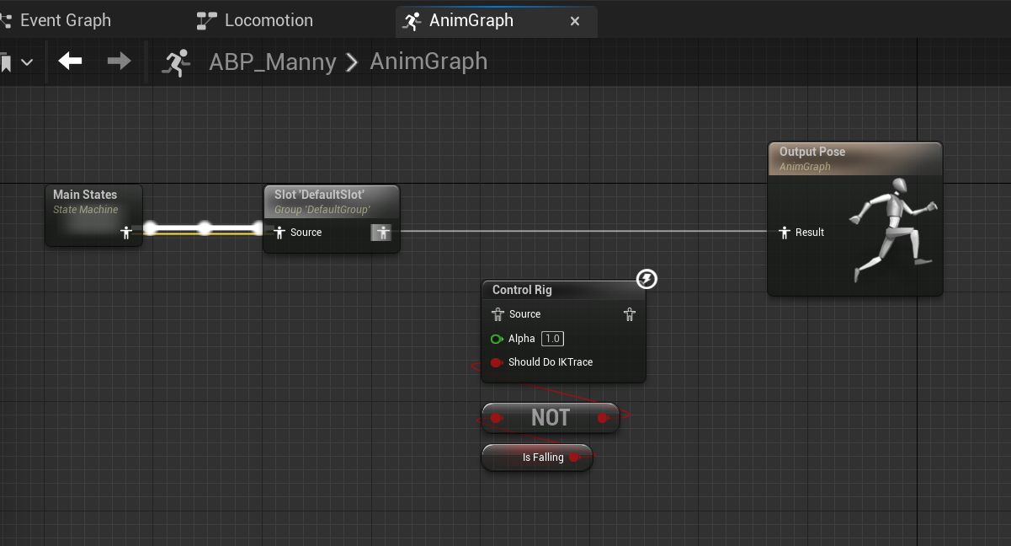Click the Slot node Source input pin
This screenshot has width=1011, height=546.
coord(279,233)
